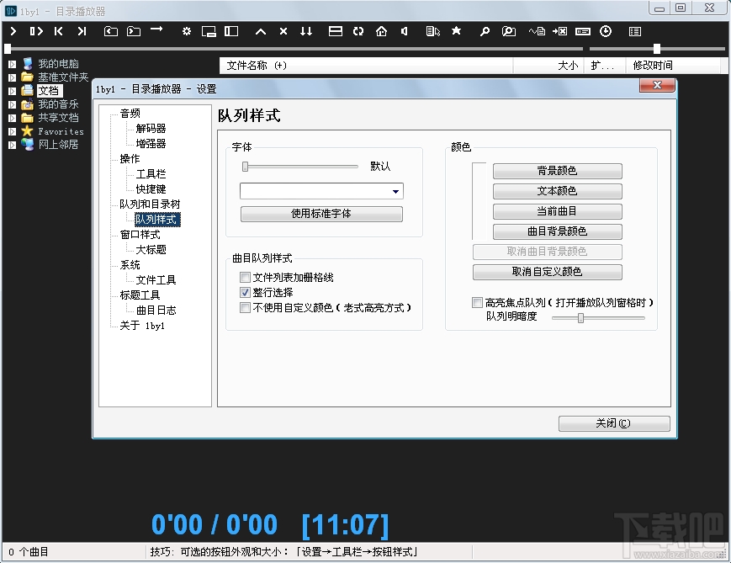731x563 pixels.
Task: Expand the 我的电脑 tree item
Action: (x=11, y=63)
